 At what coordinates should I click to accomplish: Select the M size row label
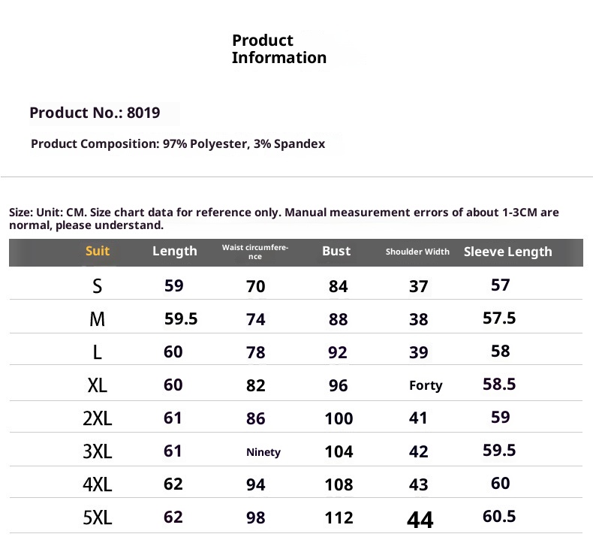click(98, 319)
